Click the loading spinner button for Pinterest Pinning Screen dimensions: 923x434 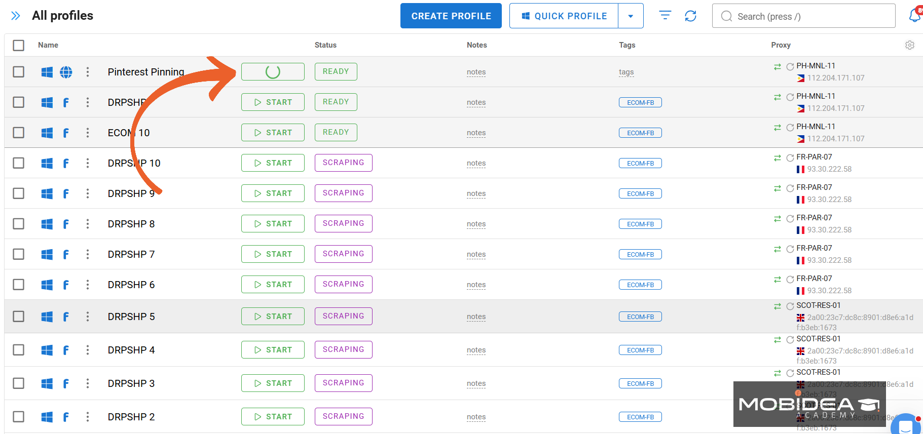click(273, 71)
